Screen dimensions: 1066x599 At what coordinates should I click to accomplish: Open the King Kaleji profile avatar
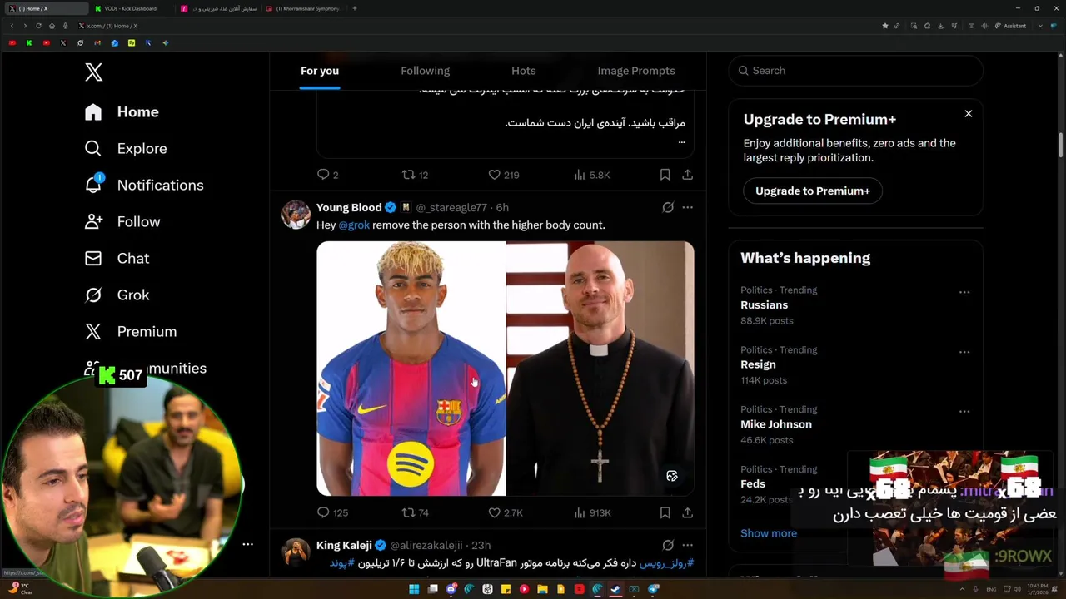click(x=296, y=552)
